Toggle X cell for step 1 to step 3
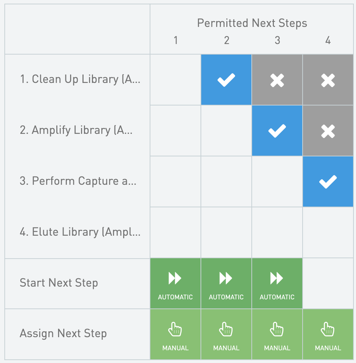 [277, 80]
